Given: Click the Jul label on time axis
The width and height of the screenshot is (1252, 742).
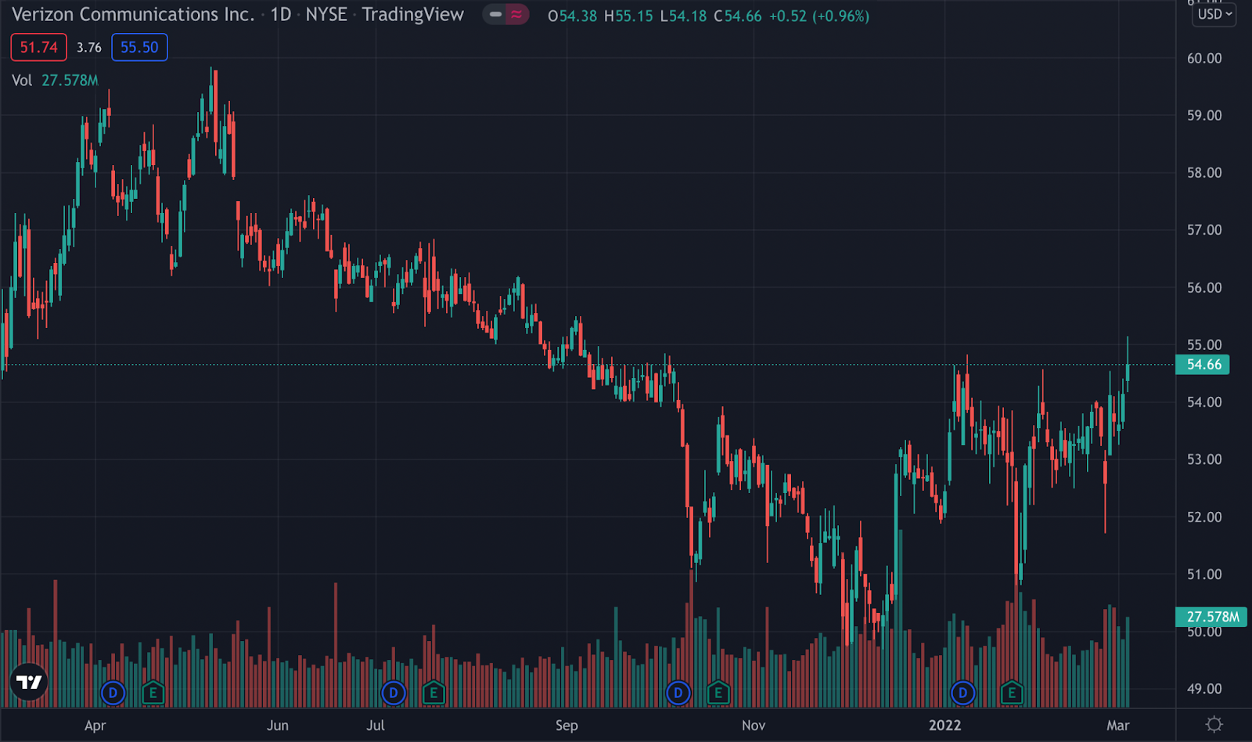Looking at the screenshot, I should click(376, 726).
